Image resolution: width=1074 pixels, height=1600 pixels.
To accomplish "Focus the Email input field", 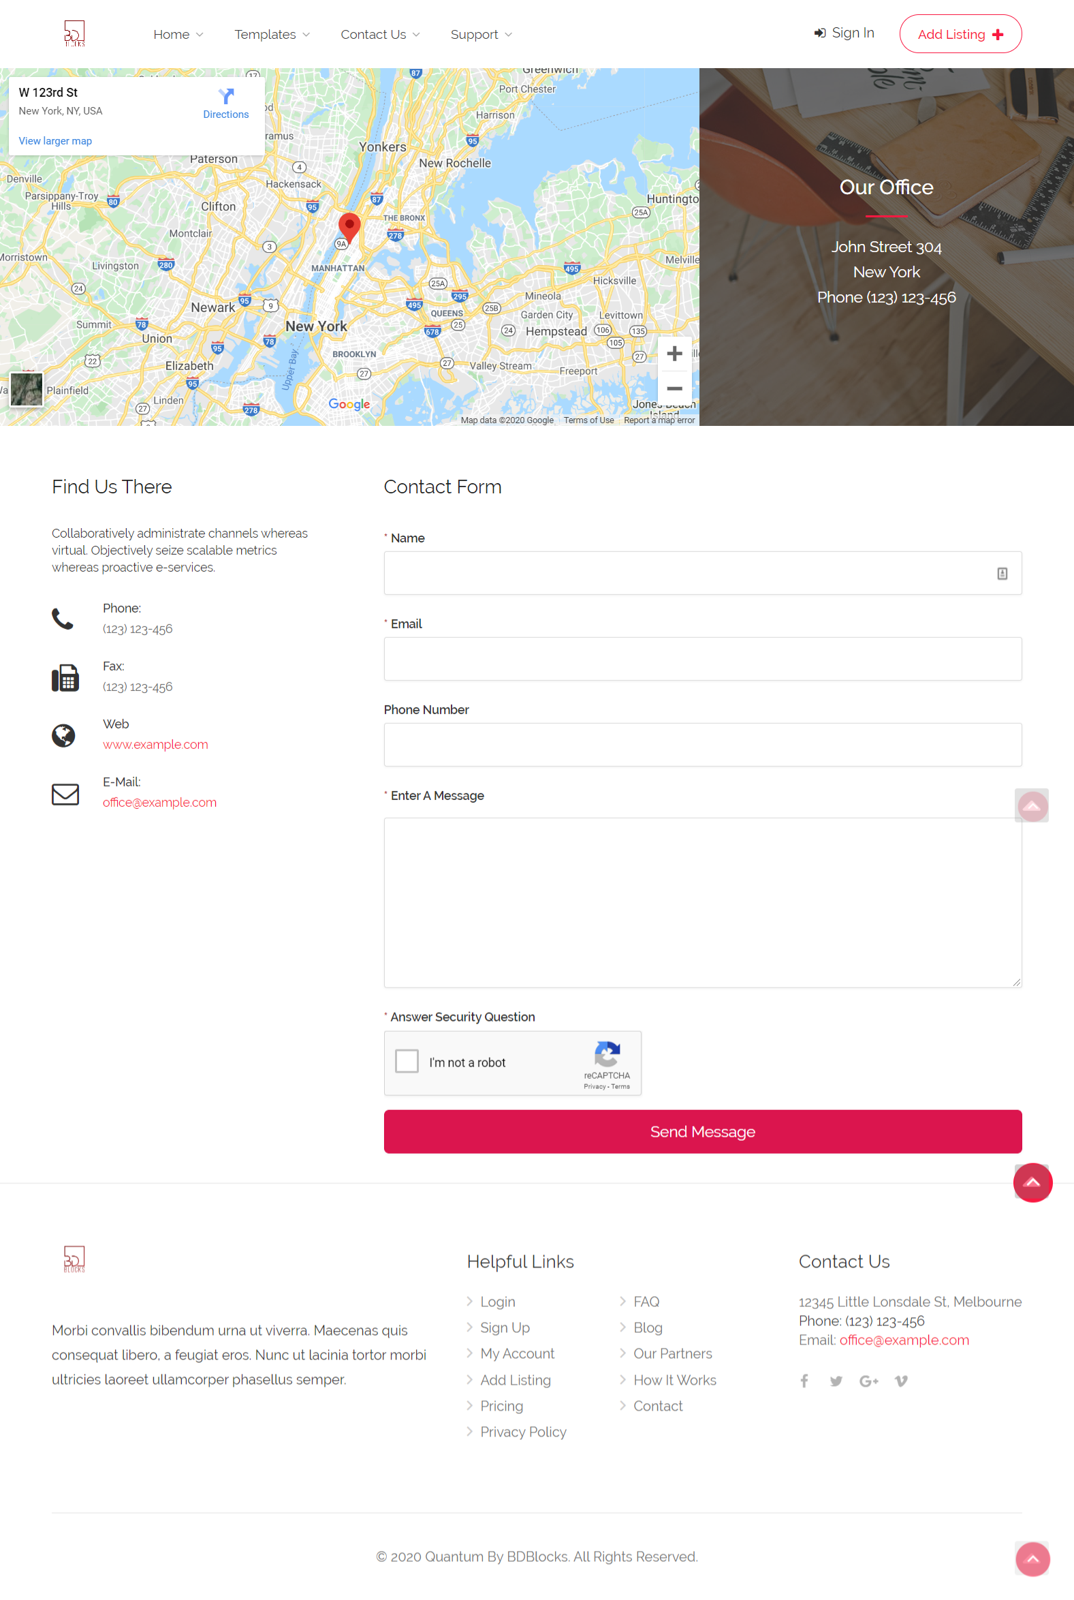I will click(702, 658).
